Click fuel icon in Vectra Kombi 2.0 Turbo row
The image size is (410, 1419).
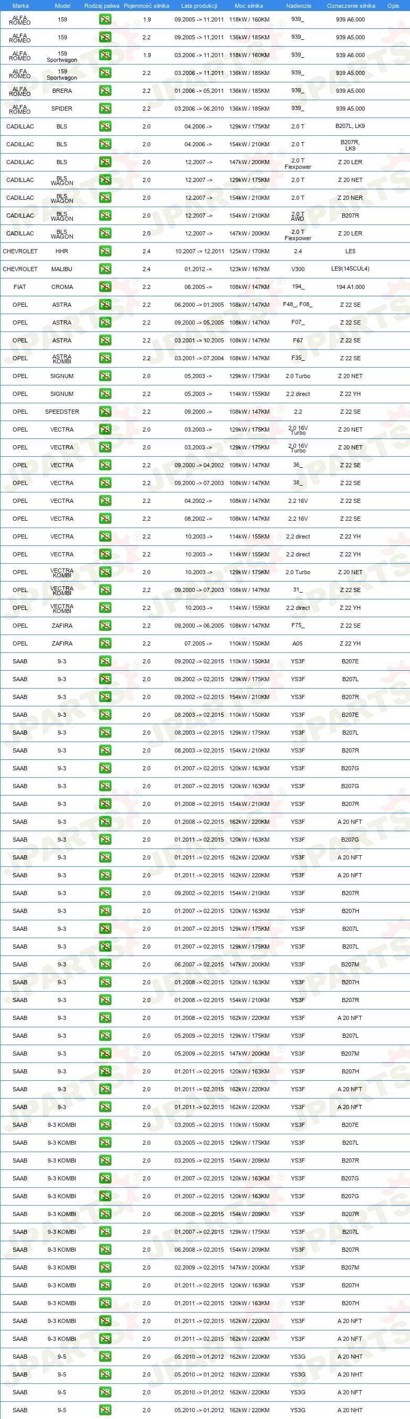pyautogui.click(x=105, y=572)
